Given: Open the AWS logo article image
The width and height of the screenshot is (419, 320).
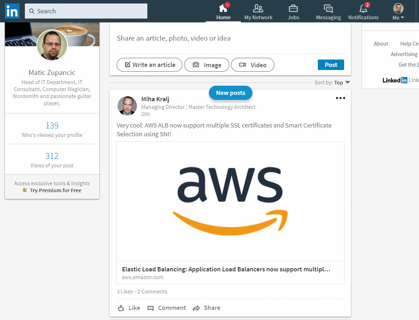Looking at the screenshot, I should pos(230,201).
